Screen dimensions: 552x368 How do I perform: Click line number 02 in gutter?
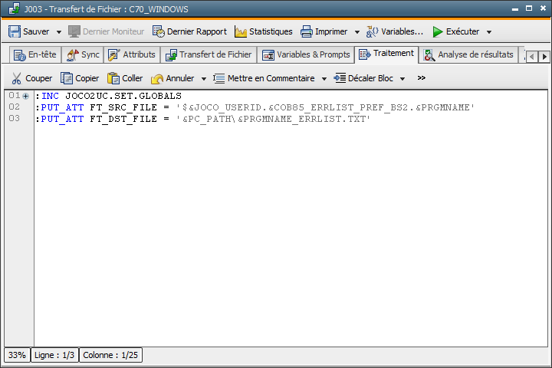[x=15, y=107]
